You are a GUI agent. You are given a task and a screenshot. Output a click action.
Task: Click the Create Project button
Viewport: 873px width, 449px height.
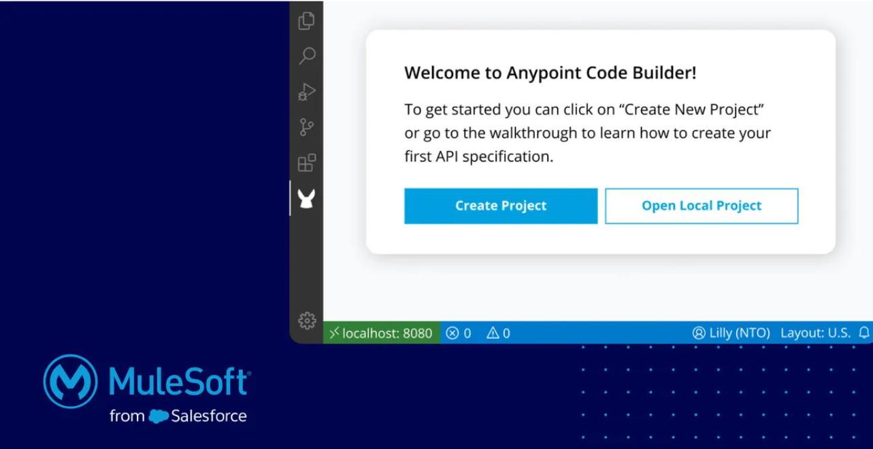click(501, 206)
